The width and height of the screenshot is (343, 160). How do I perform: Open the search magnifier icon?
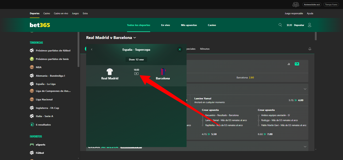pos(280,25)
